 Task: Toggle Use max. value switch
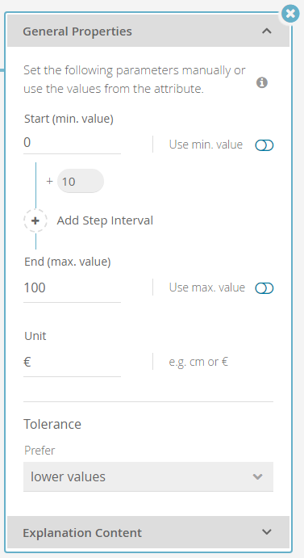[x=264, y=288]
